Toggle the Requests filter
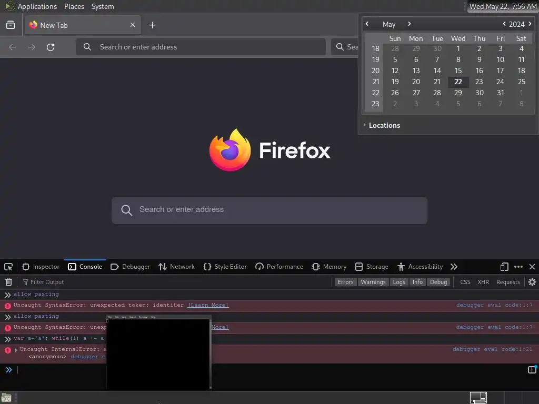This screenshot has width=539, height=404. (x=508, y=282)
